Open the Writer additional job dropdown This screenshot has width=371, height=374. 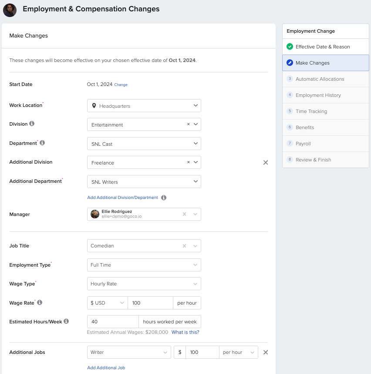(129, 352)
